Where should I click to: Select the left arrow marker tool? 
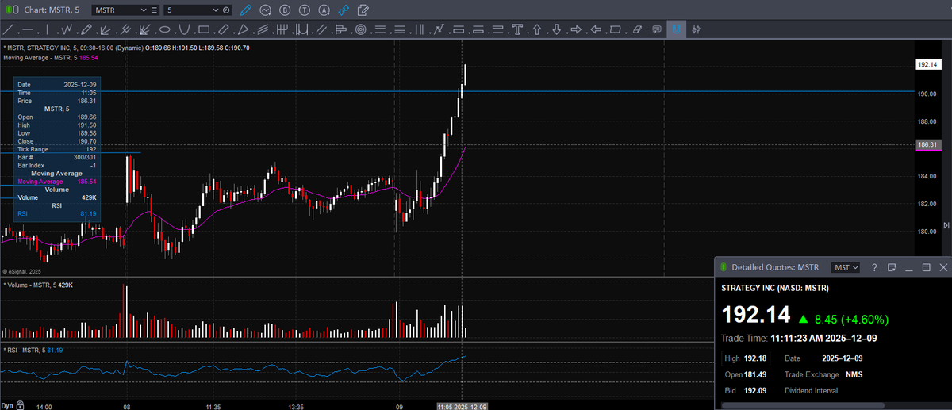coord(596,29)
